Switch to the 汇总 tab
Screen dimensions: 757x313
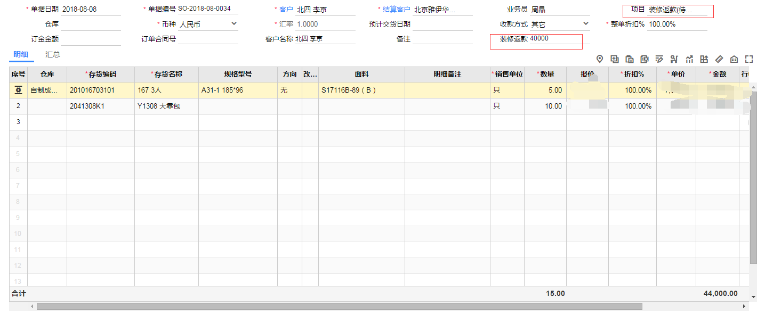tap(52, 55)
